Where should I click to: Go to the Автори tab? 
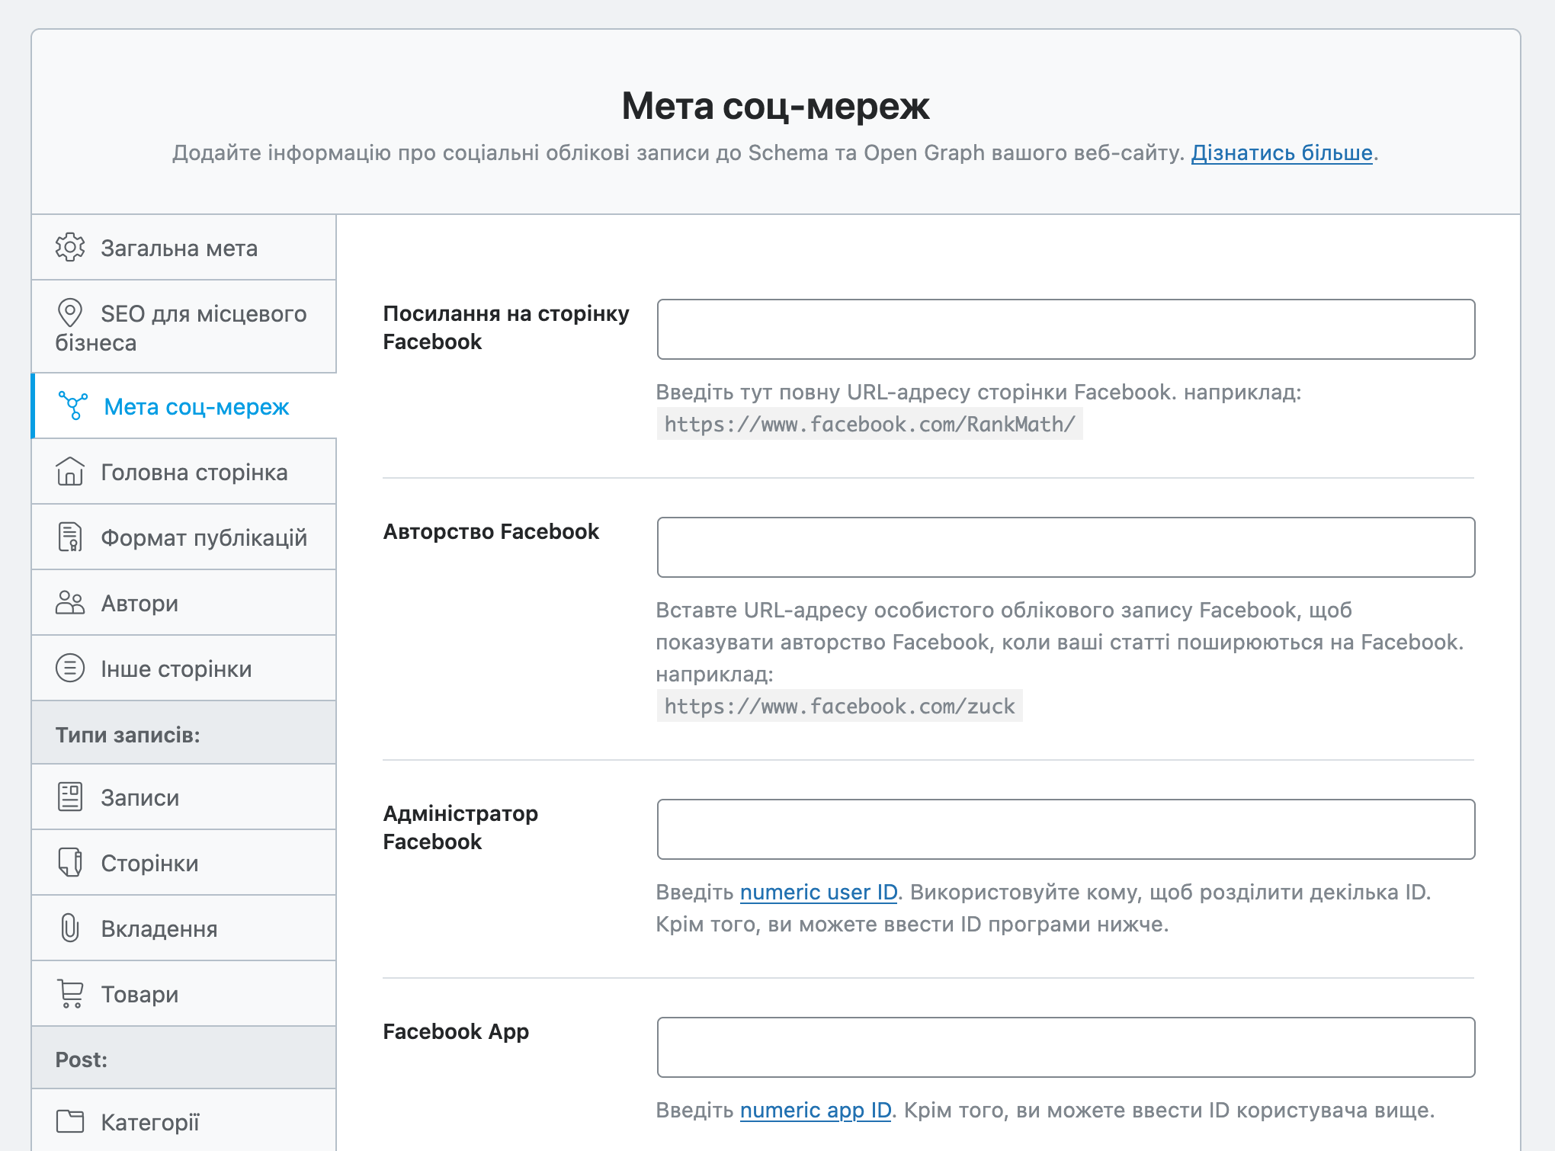184,603
